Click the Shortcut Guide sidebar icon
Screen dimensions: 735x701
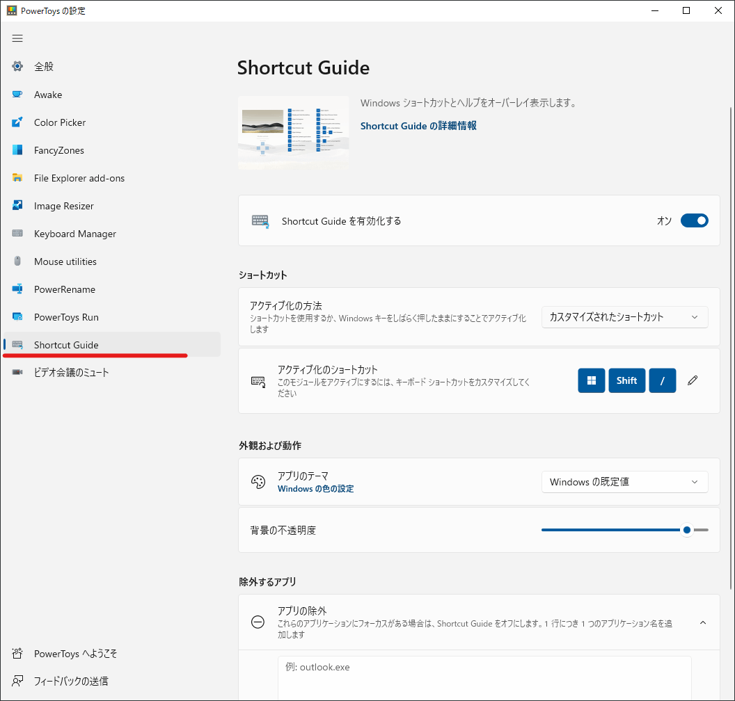point(17,345)
